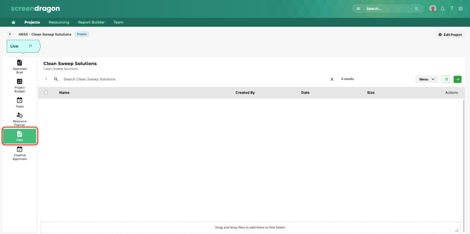Screen dimensions: 470x234
Task: Add new file with green plus
Action: tap(457, 79)
